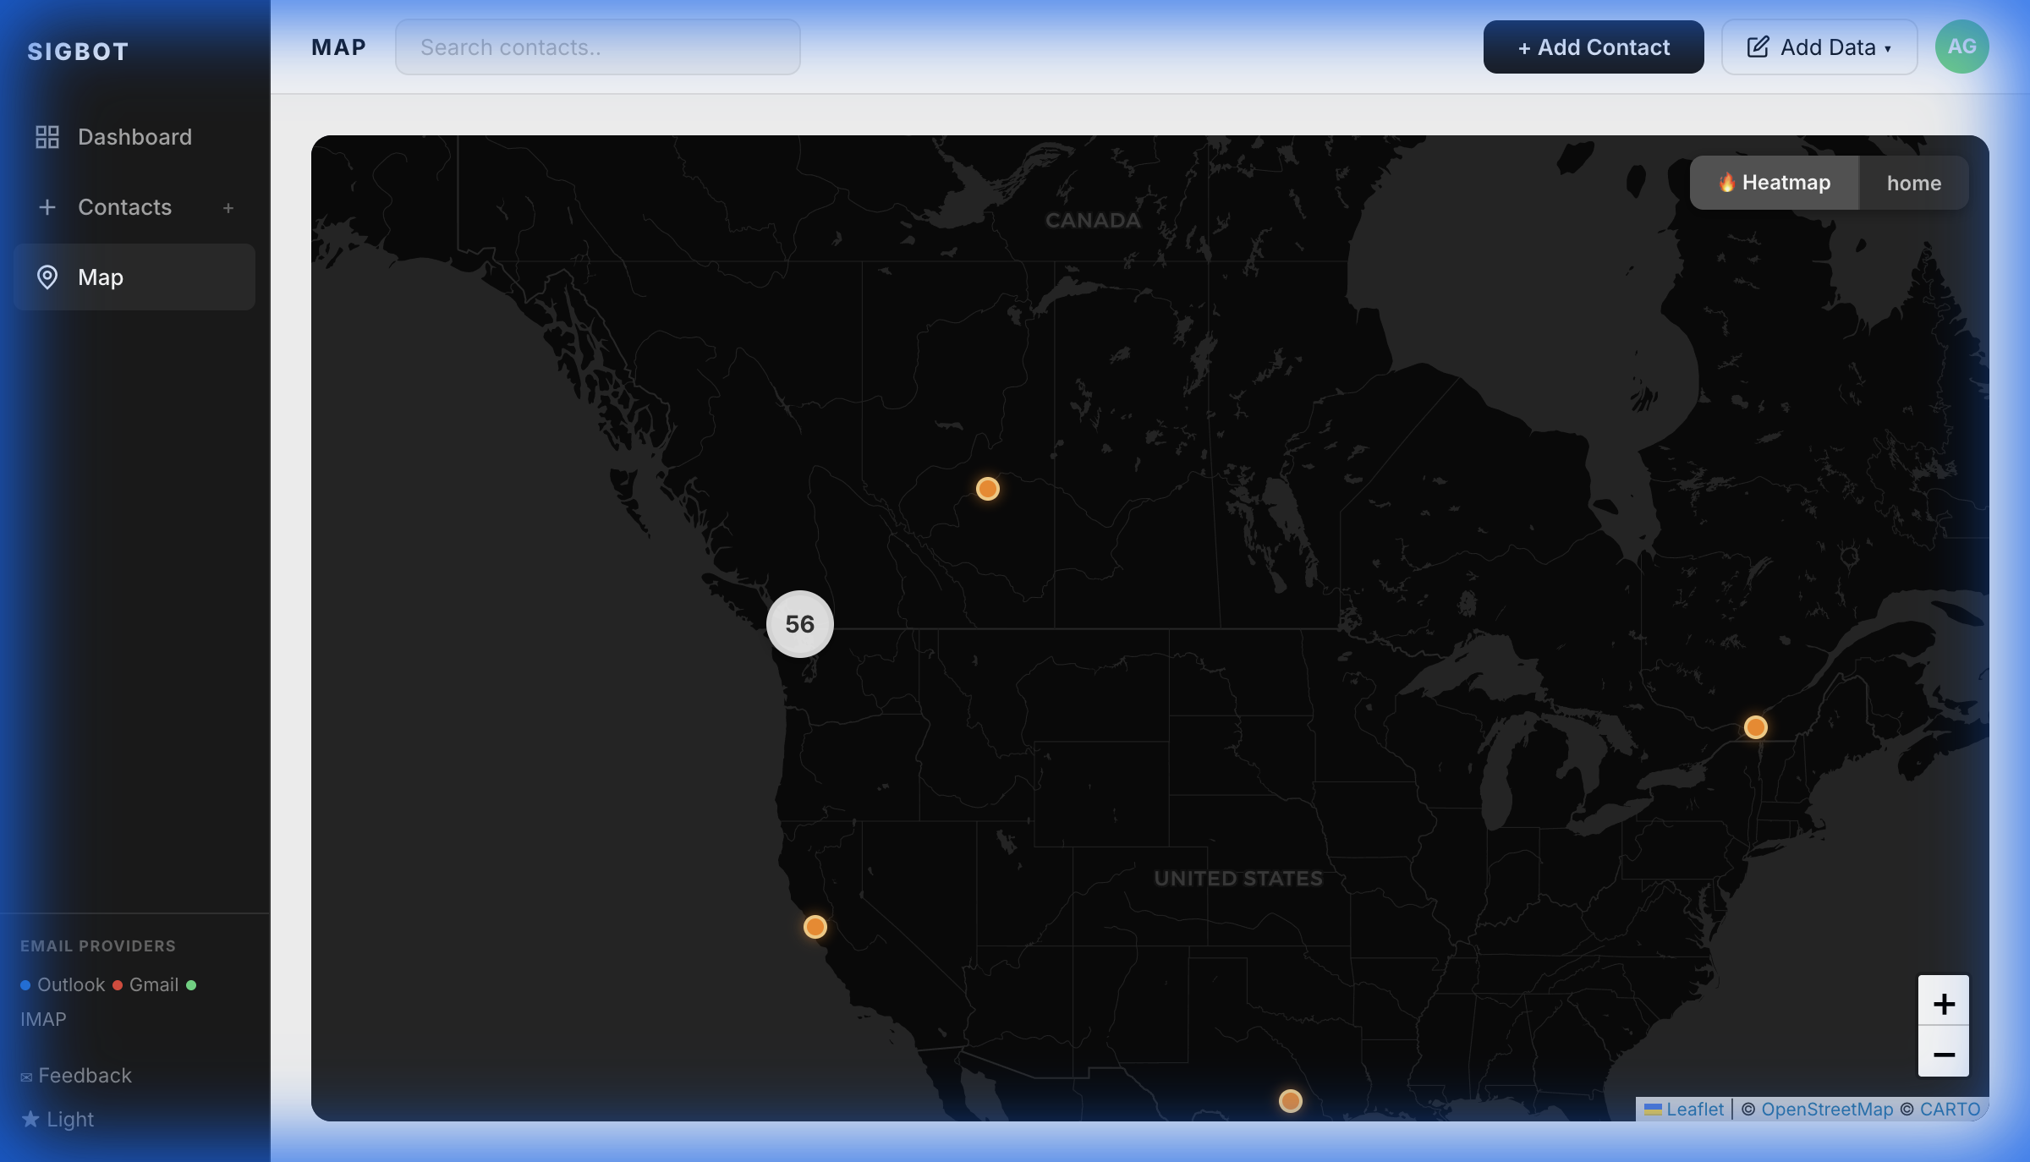Expand the Contacts section in sidebar
The image size is (2030, 1162).
[x=124, y=207]
